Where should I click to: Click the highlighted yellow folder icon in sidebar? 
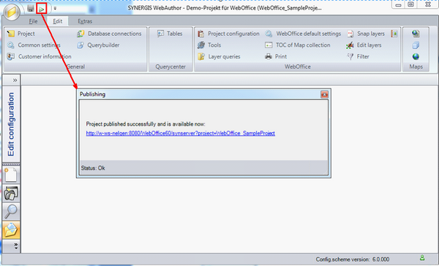11,230
